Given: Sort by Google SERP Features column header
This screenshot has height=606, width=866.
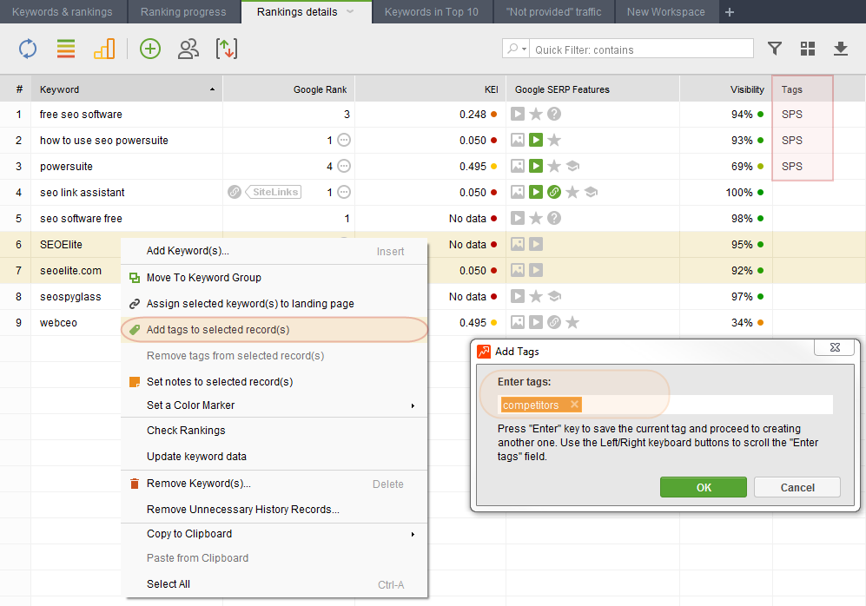Looking at the screenshot, I should (592, 89).
